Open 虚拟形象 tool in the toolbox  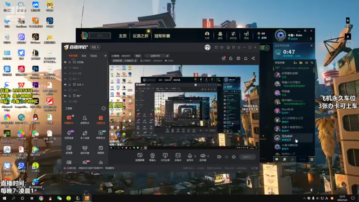click(x=84, y=150)
